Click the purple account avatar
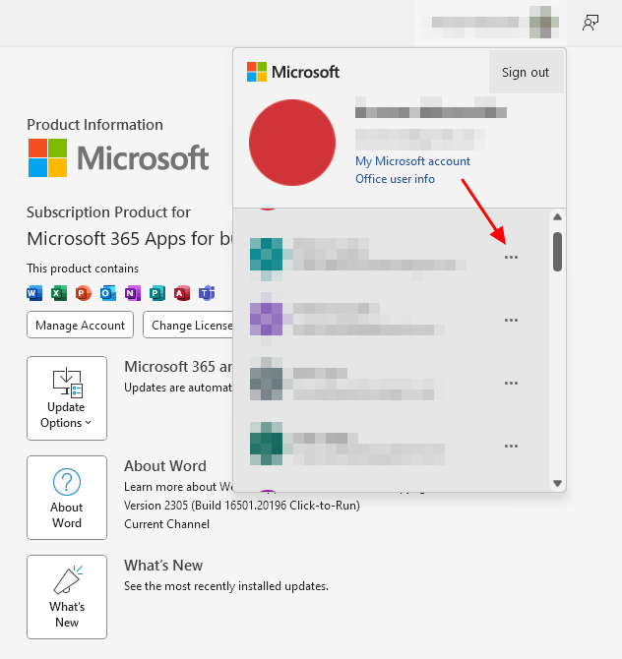Image resolution: width=622 pixels, height=659 pixels. [266, 320]
